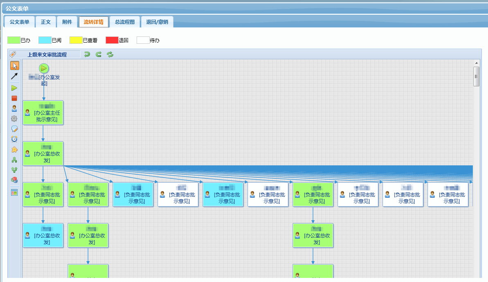Select the arrow connector line tool
Viewport: 488px width, 282px height.
click(14, 76)
